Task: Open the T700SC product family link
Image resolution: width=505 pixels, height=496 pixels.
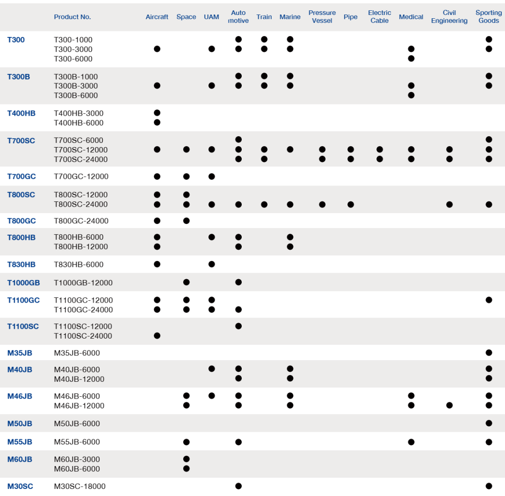Action: [x=21, y=141]
